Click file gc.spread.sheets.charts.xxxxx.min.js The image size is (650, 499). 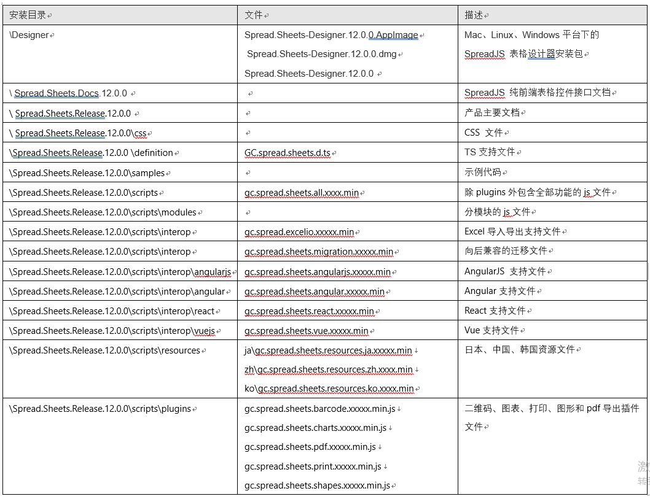coord(315,428)
